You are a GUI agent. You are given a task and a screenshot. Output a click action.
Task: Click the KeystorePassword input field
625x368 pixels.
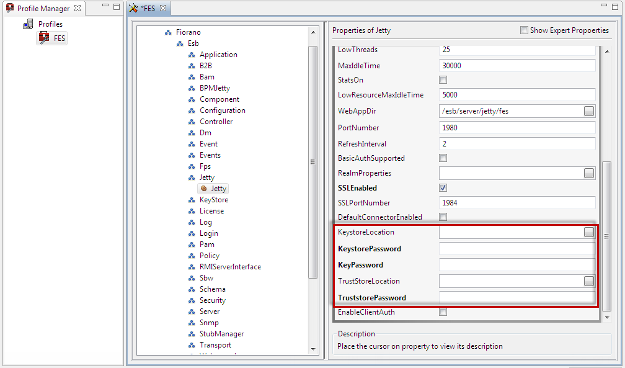517,249
